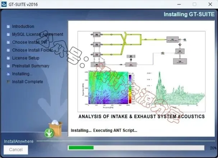Click the 'Installing GT-SUITE' heading

click(x=189, y=14)
